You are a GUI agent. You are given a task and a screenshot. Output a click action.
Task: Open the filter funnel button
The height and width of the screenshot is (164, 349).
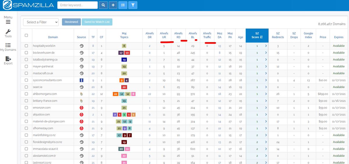(133, 5)
